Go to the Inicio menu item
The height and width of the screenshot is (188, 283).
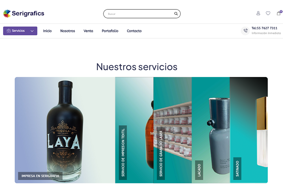coord(47,31)
